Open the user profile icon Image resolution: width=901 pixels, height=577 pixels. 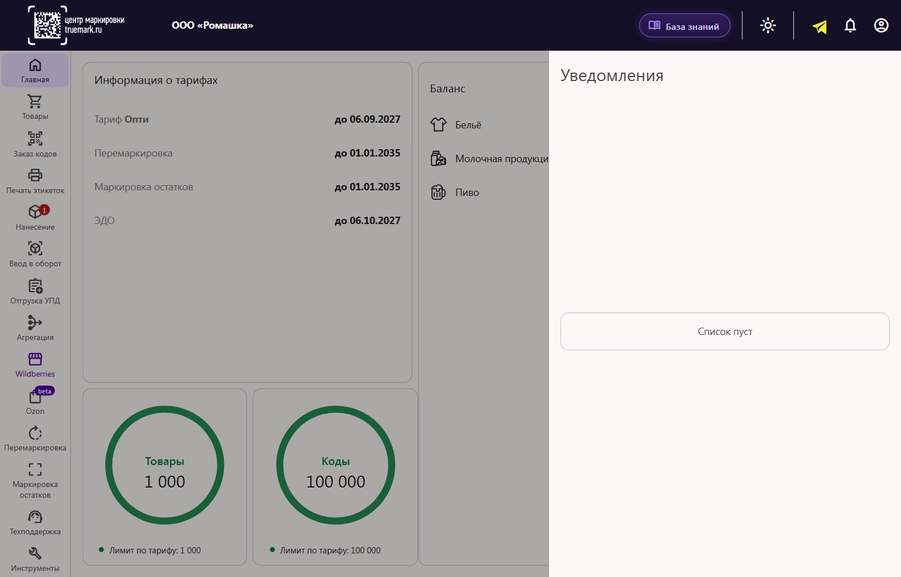881,25
